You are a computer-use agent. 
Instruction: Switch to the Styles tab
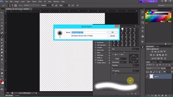pyautogui.click(x=157, y=46)
